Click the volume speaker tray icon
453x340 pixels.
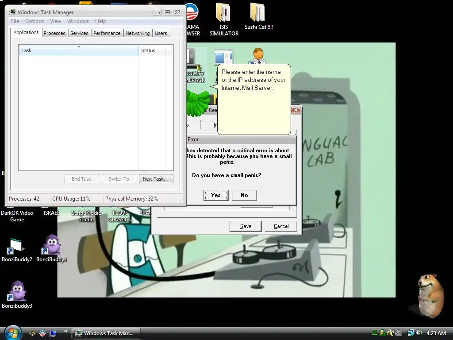[418, 333]
